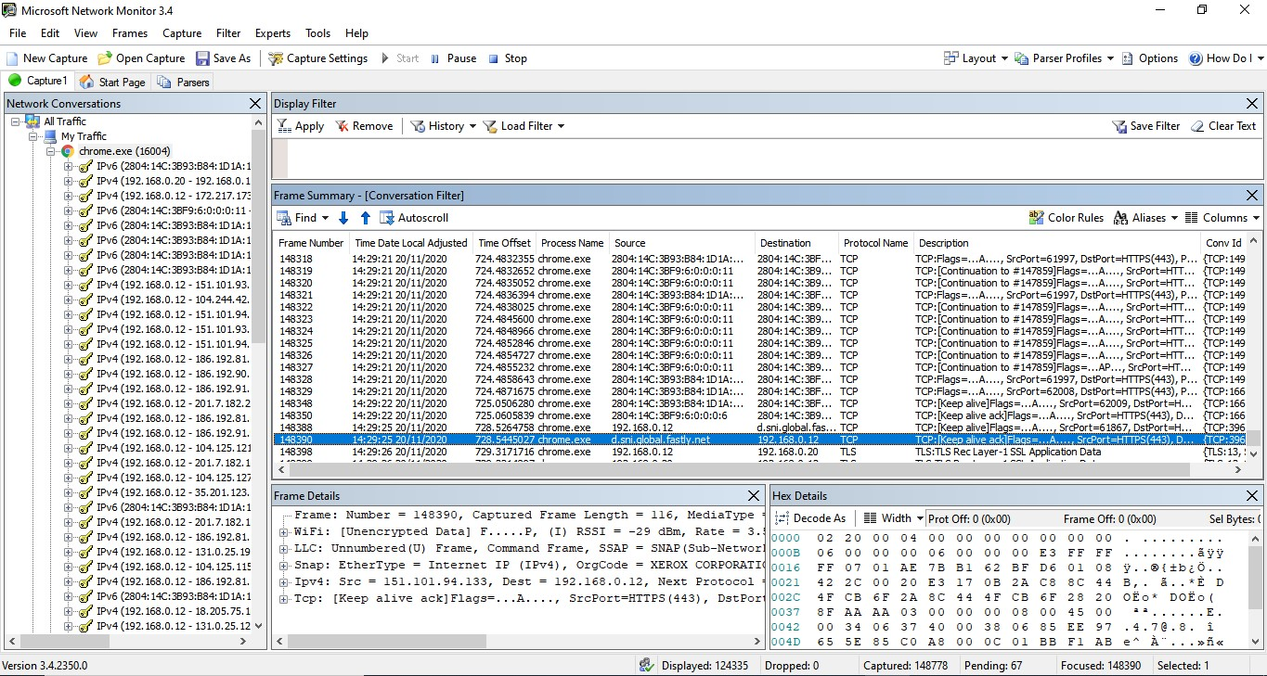The width and height of the screenshot is (1267, 676).
Task: Close the Hex Details pane
Action: (x=1252, y=496)
